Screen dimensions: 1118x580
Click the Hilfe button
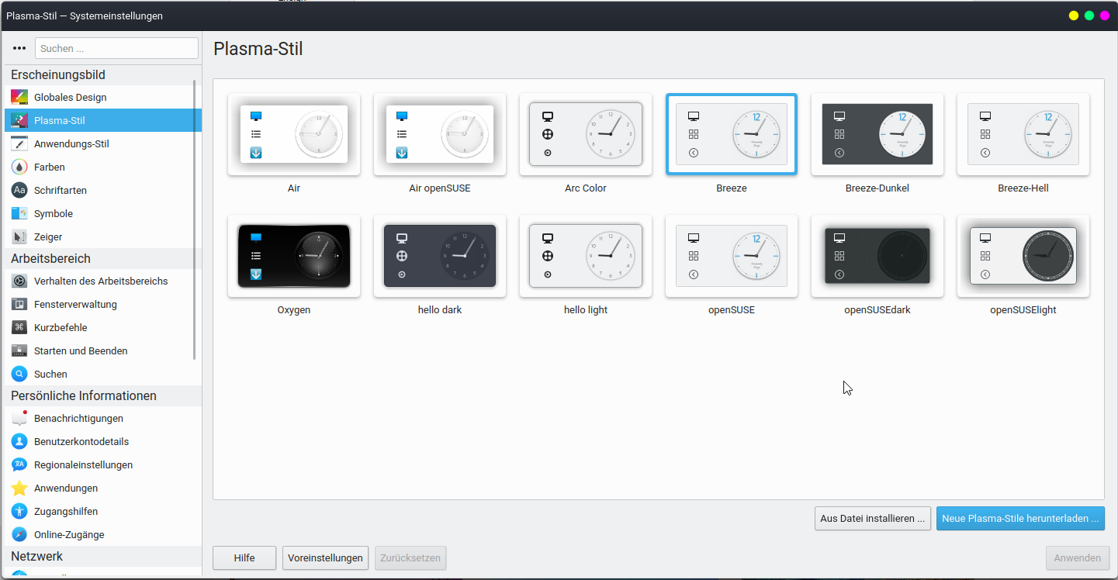tap(244, 558)
